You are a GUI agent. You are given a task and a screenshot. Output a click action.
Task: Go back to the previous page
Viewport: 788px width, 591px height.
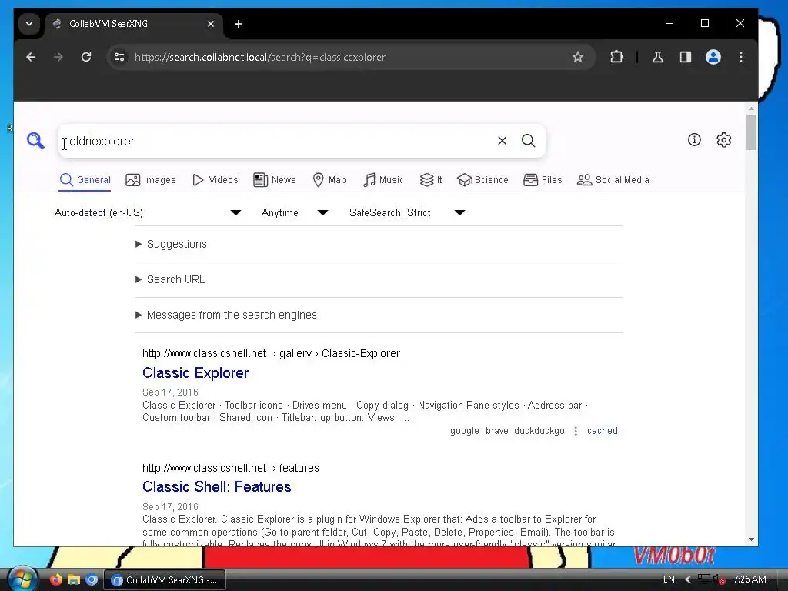coord(31,57)
